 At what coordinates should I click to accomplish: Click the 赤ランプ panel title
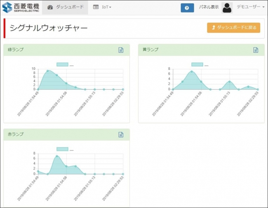tap(16, 134)
